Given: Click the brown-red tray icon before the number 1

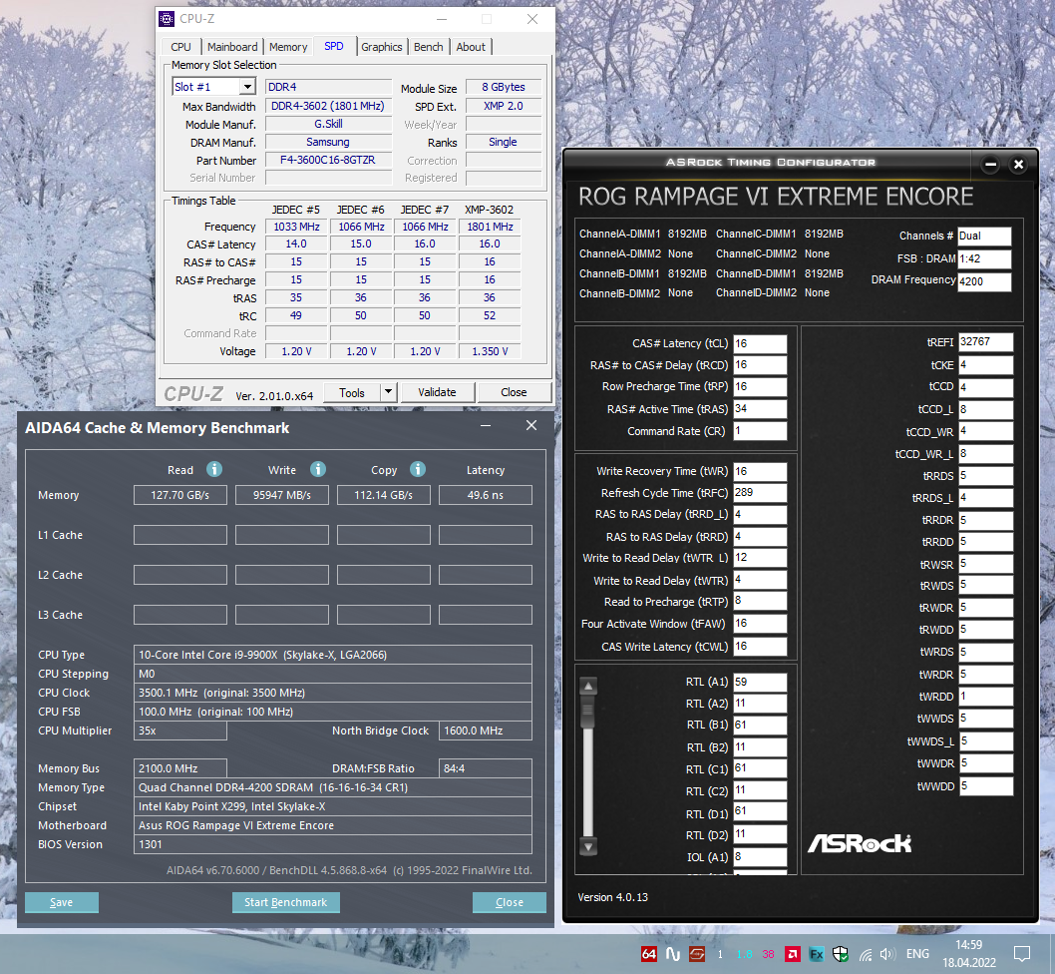Looking at the screenshot, I should click(x=696, y=954).
